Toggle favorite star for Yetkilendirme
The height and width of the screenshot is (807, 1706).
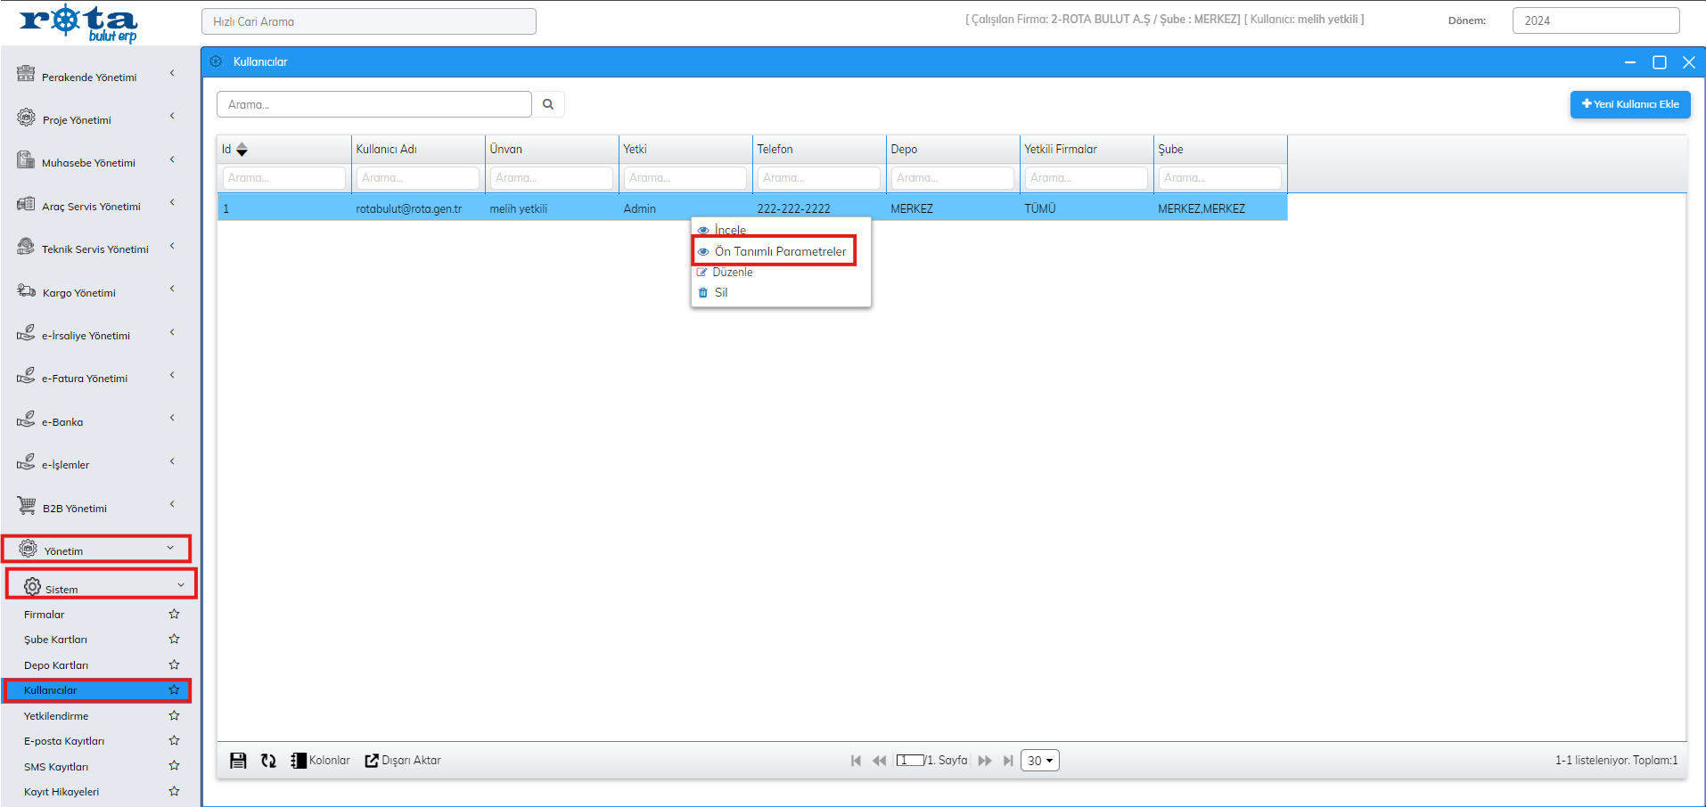pos(174,715)
